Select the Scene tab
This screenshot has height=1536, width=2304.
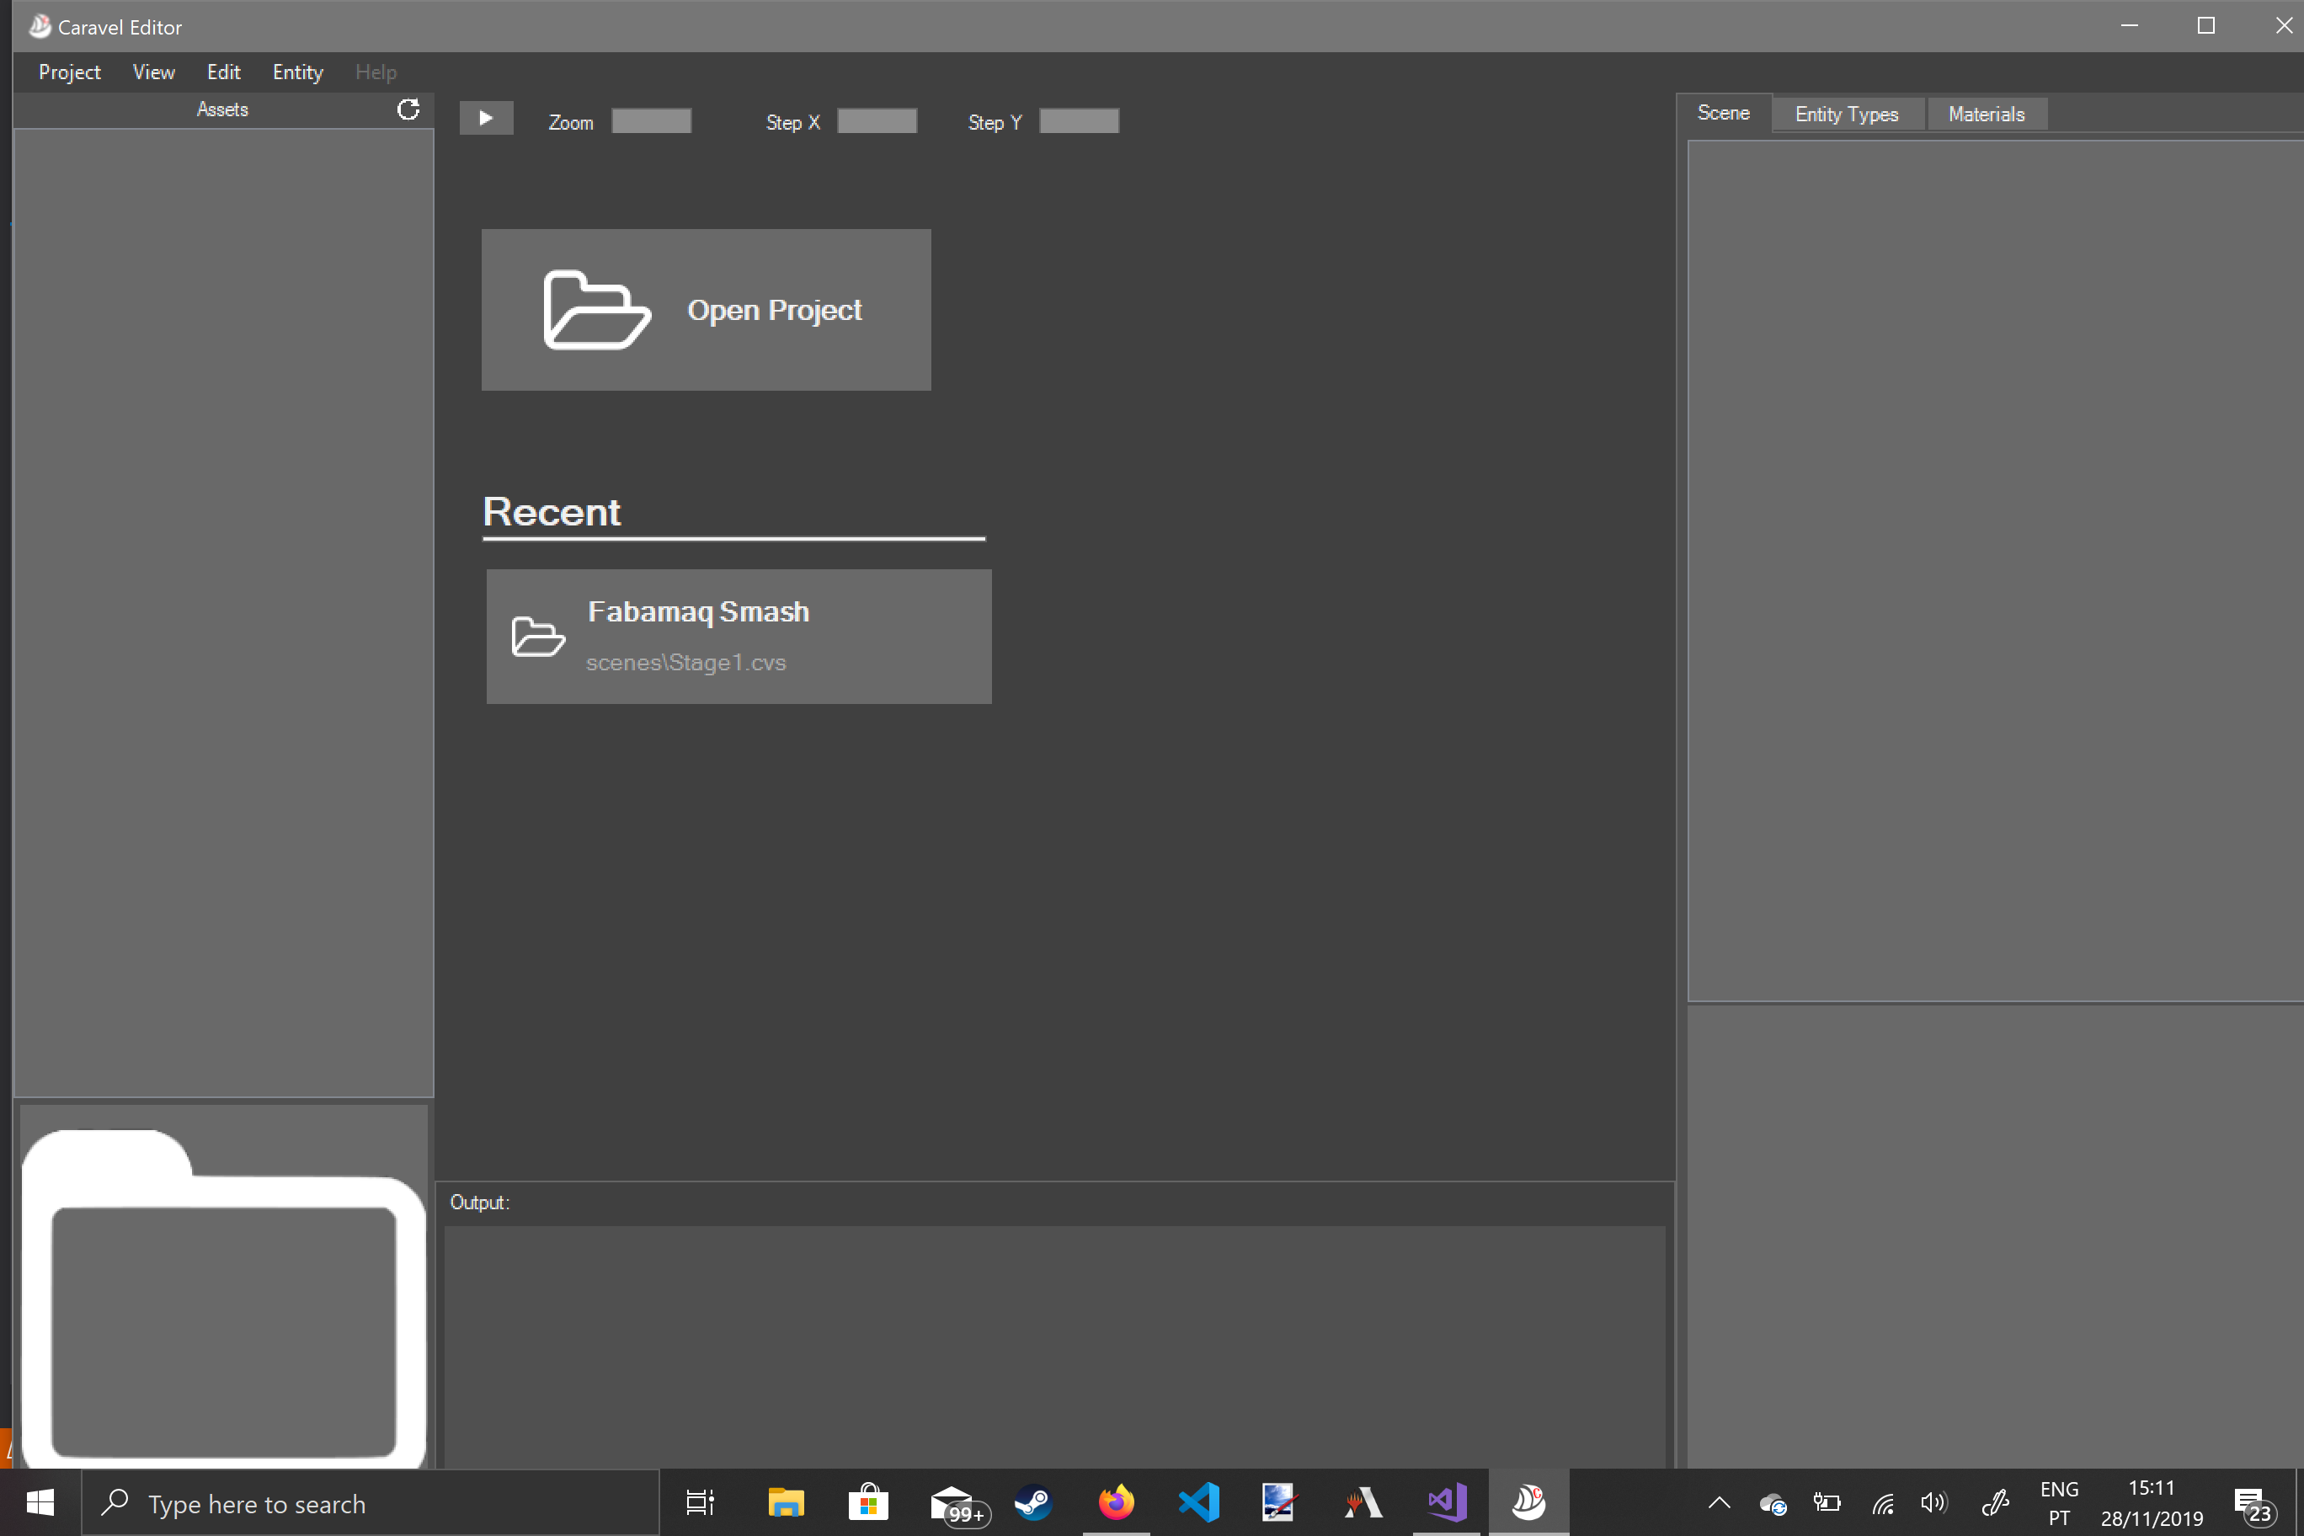[1723, 114]
